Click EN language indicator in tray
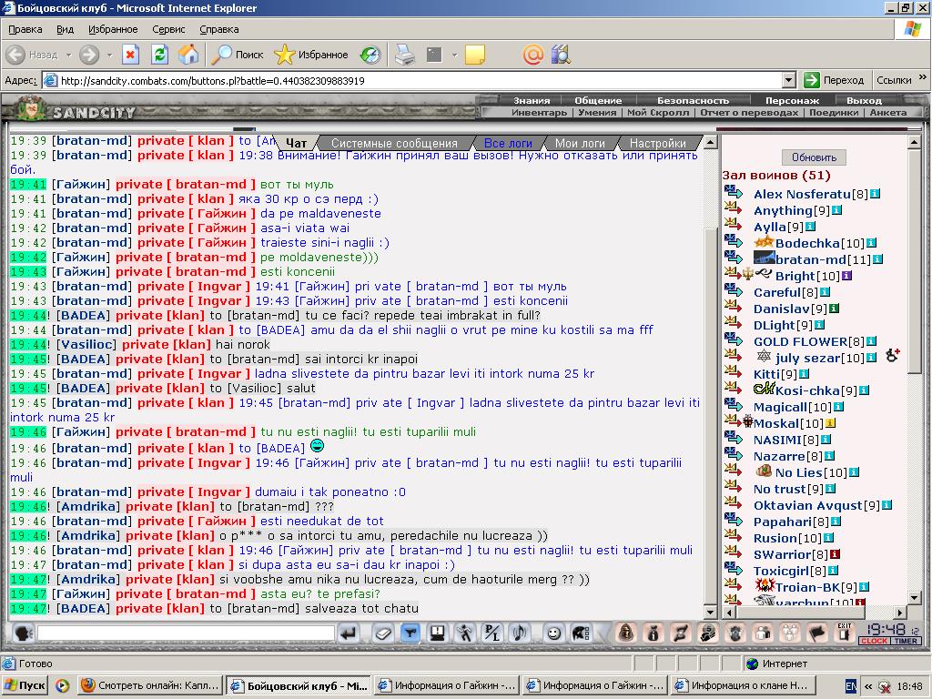 pos(851,686)
